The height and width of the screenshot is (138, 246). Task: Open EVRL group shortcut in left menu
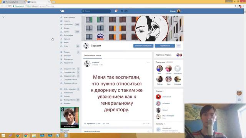[70, 89]
